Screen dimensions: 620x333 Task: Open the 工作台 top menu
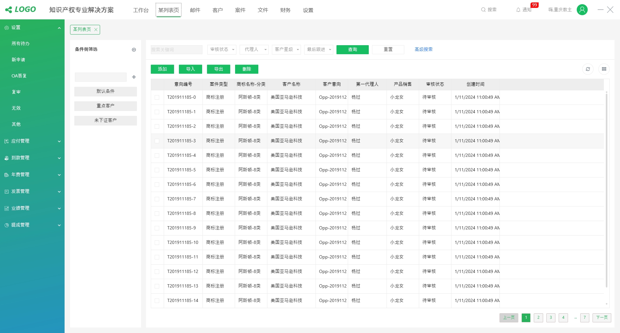pyautogui.click(x=141, y=10)
